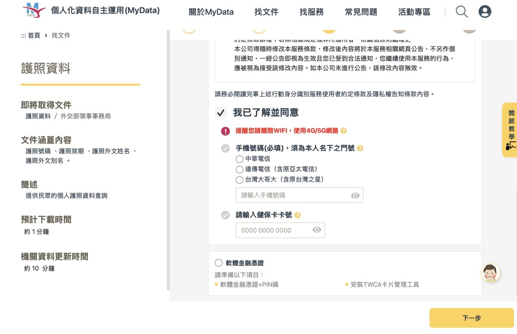Open the 常見問題 menu
This screenshot has width=517, height=334.
pyautogui.click(x=361, y=12)
